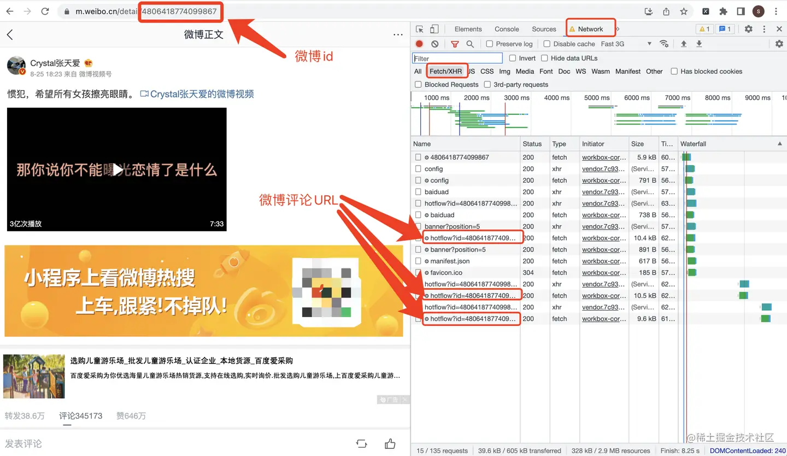The width and height of the screenshot is (787, 456).
Task: Enable the Invert filter checkbox
Action: (514, 58)
